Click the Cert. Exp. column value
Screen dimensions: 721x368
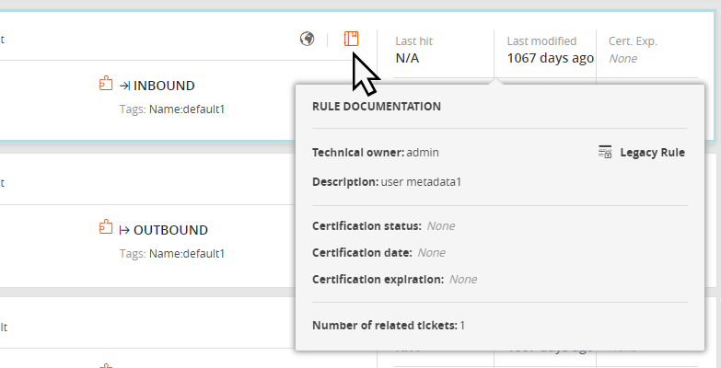[x=622, y=58]
